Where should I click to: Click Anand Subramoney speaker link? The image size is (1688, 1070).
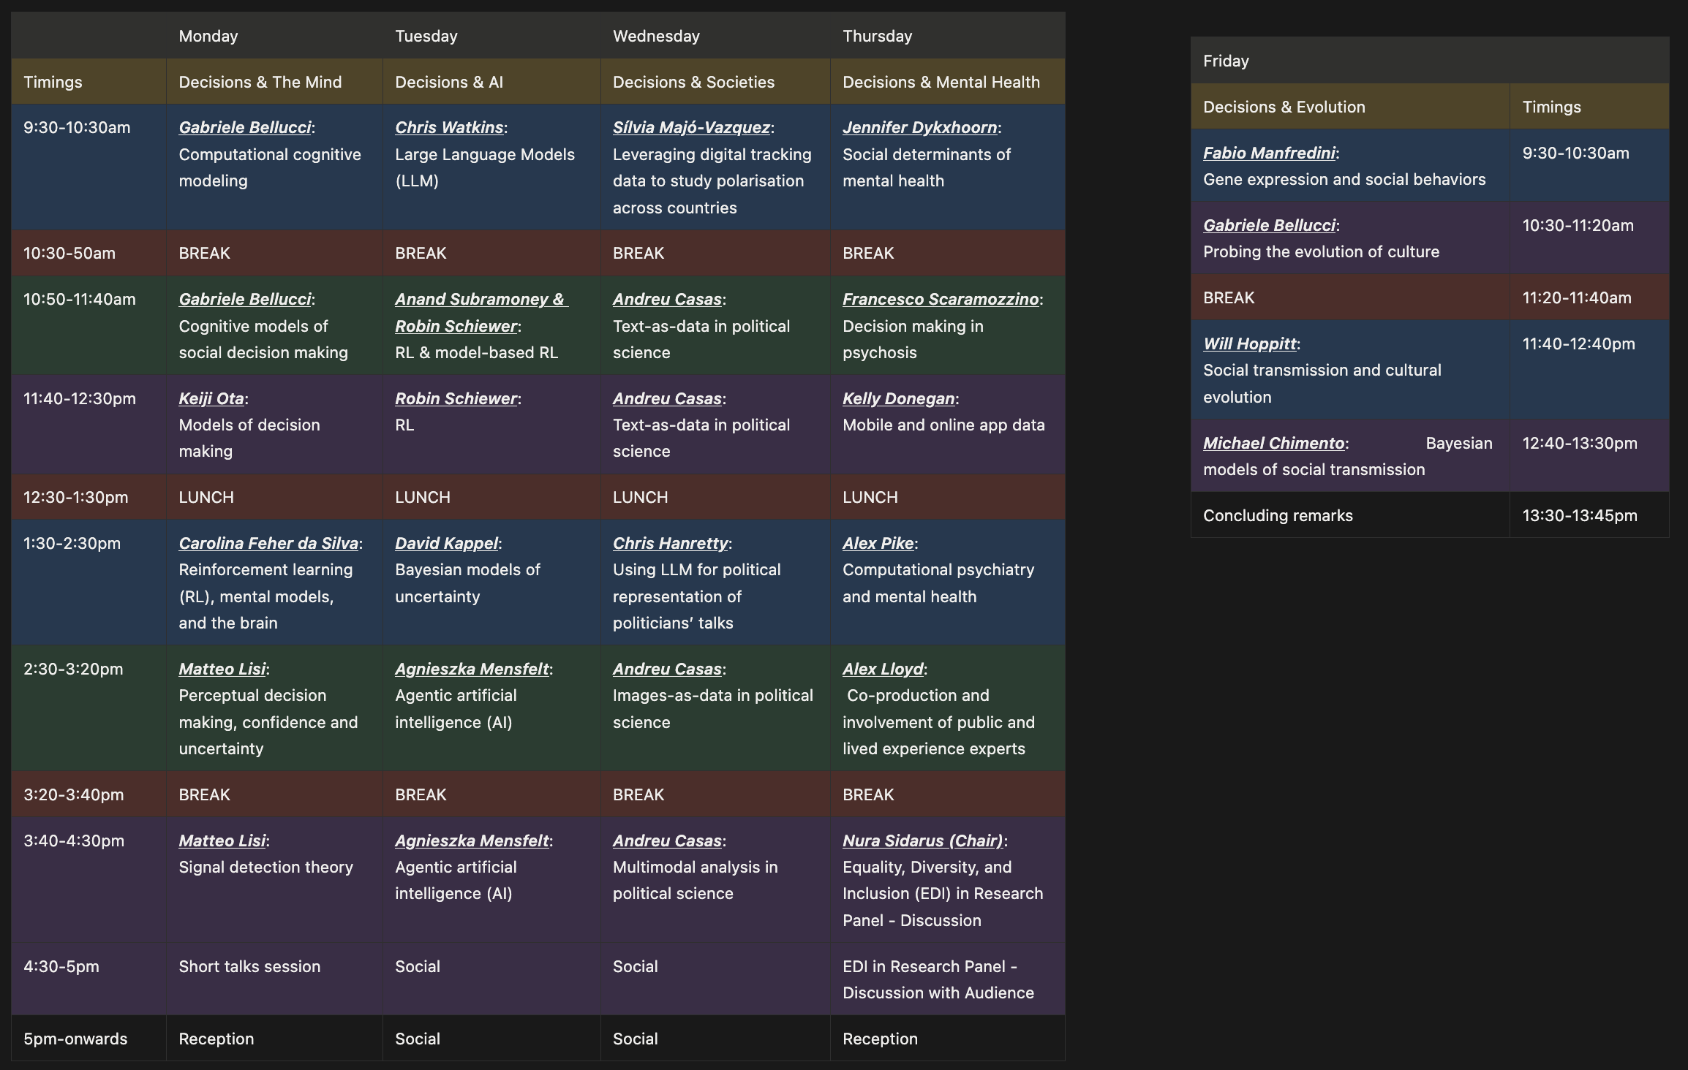(472, 299)
